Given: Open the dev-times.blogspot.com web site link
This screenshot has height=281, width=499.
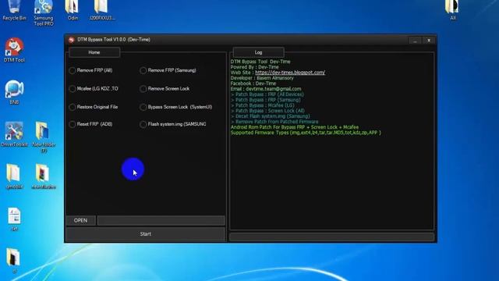Looking at the screenshot, I should coord(290,73).
